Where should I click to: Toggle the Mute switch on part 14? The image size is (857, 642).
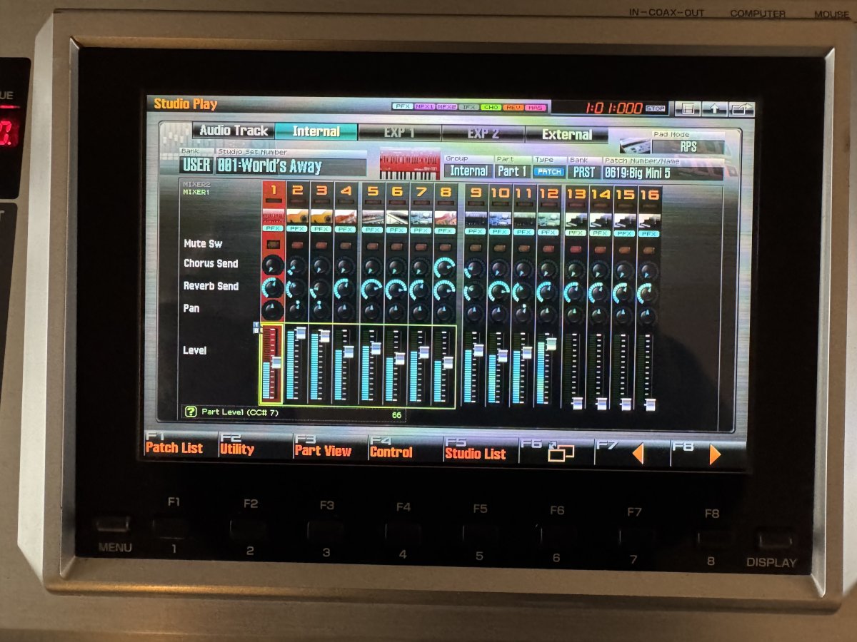coord(600,250)
